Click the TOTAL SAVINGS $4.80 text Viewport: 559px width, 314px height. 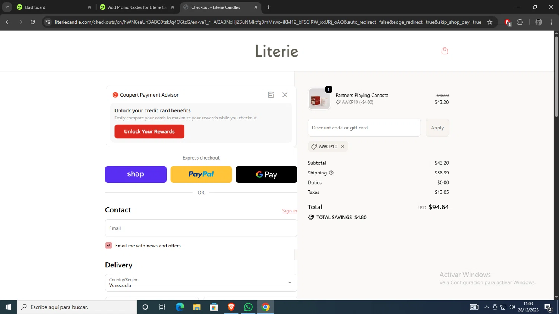coord(341,217)
